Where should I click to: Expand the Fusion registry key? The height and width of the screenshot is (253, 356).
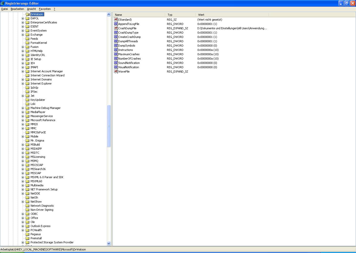[23, 47]
